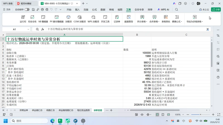Switch to page layout view icon

pyautogui.click(x=163, y=114)
